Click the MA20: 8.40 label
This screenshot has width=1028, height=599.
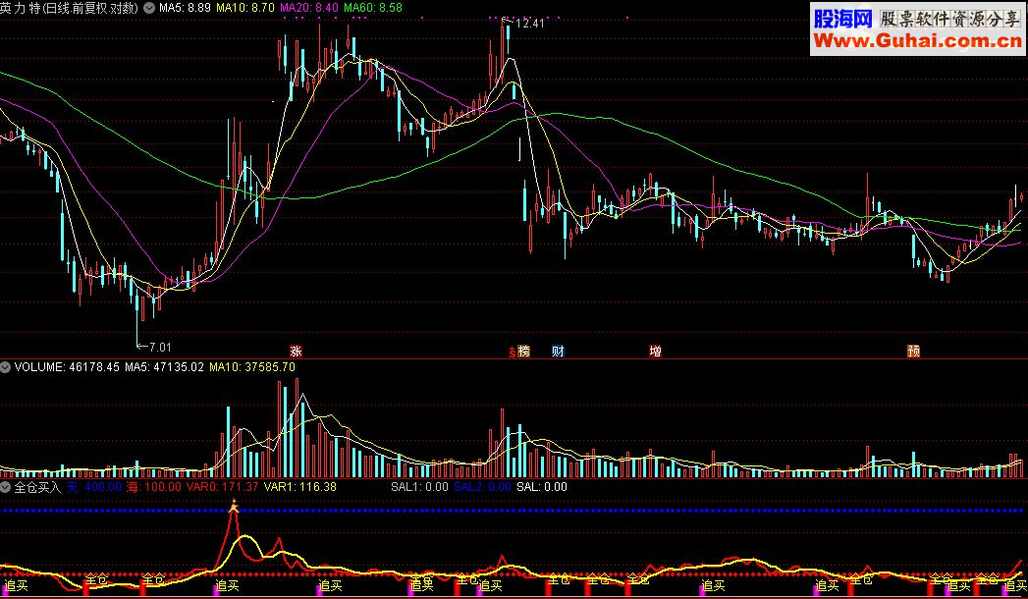point(309,8)
